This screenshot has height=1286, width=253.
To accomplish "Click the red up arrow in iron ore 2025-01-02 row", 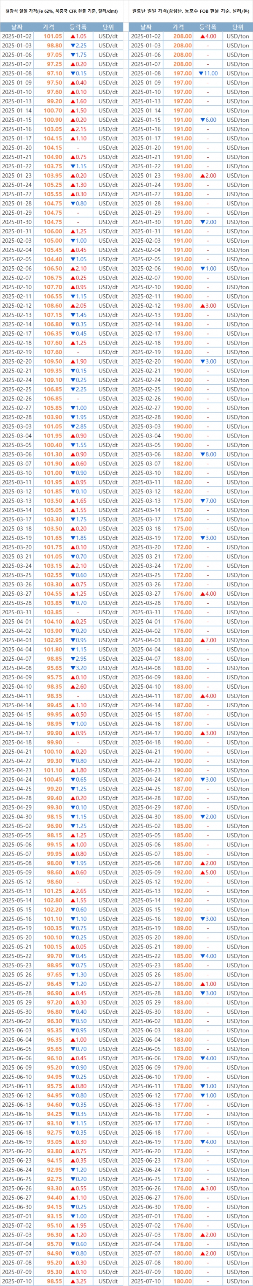I will [x=73, y=36].
